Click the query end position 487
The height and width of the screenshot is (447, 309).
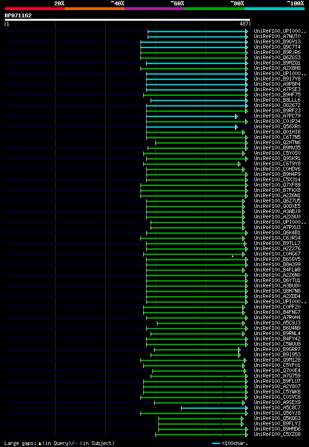click(x=244, y=24)
